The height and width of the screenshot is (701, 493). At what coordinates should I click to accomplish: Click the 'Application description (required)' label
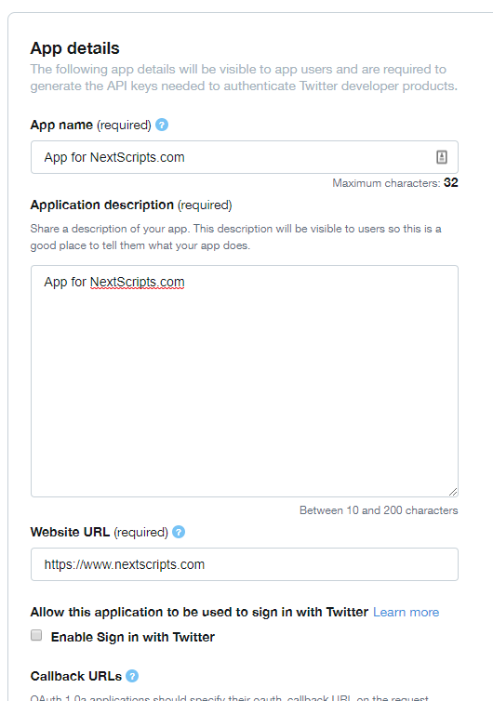[x=131, y=205]
